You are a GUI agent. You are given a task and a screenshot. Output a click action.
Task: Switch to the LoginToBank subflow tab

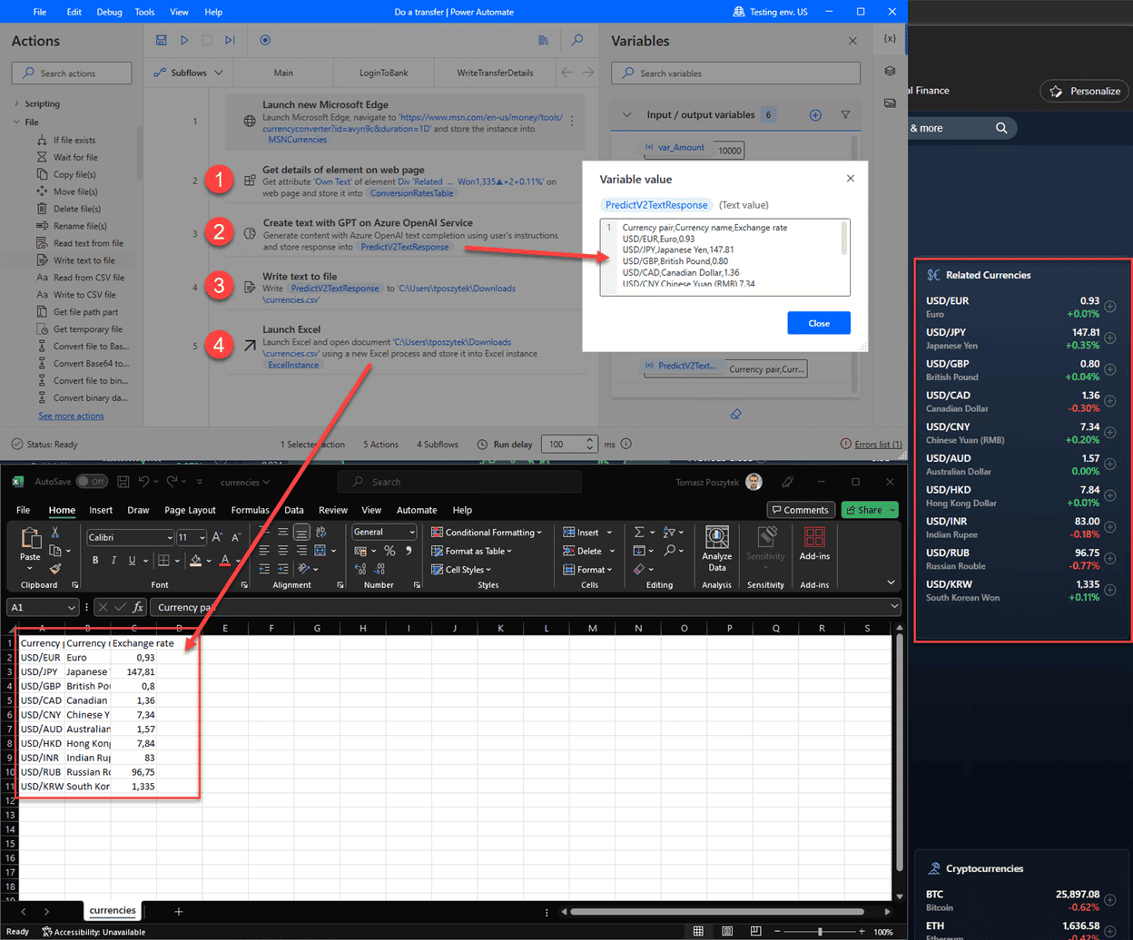click(x=382, y=73)
